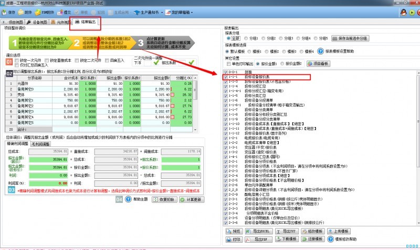The height and width of the screenshot is (250, 420).
Task: Uncheck the 0-0-1 封面 report checkbox
Action: 226,72
